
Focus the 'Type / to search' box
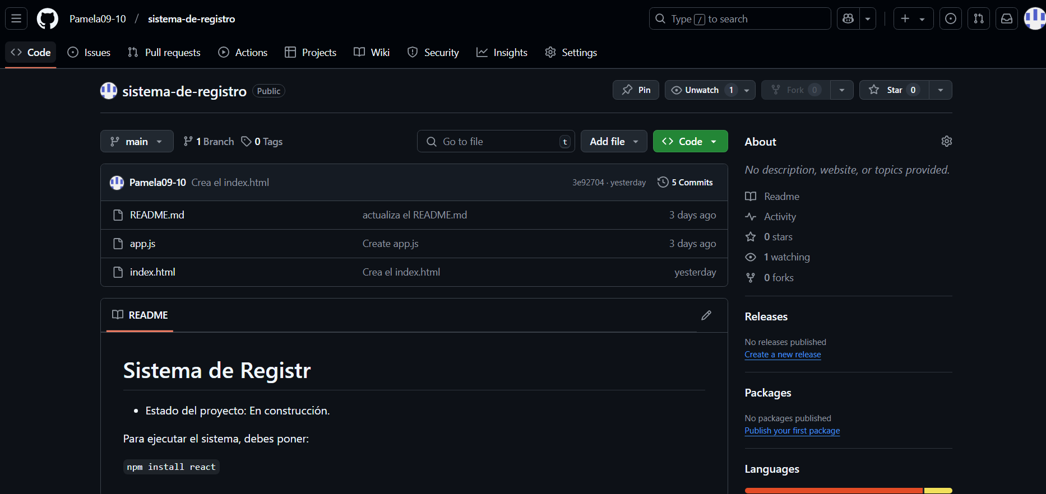coord(740,18)
